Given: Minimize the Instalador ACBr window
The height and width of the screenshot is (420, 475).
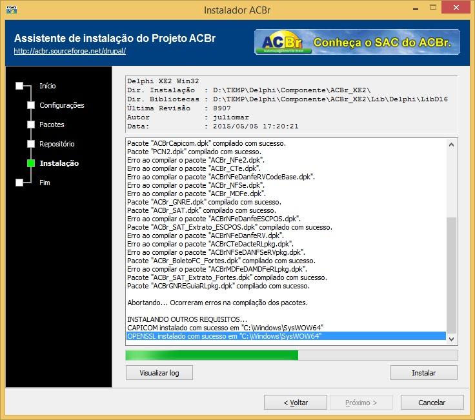Looking at the screenshot, I should 416,8.
